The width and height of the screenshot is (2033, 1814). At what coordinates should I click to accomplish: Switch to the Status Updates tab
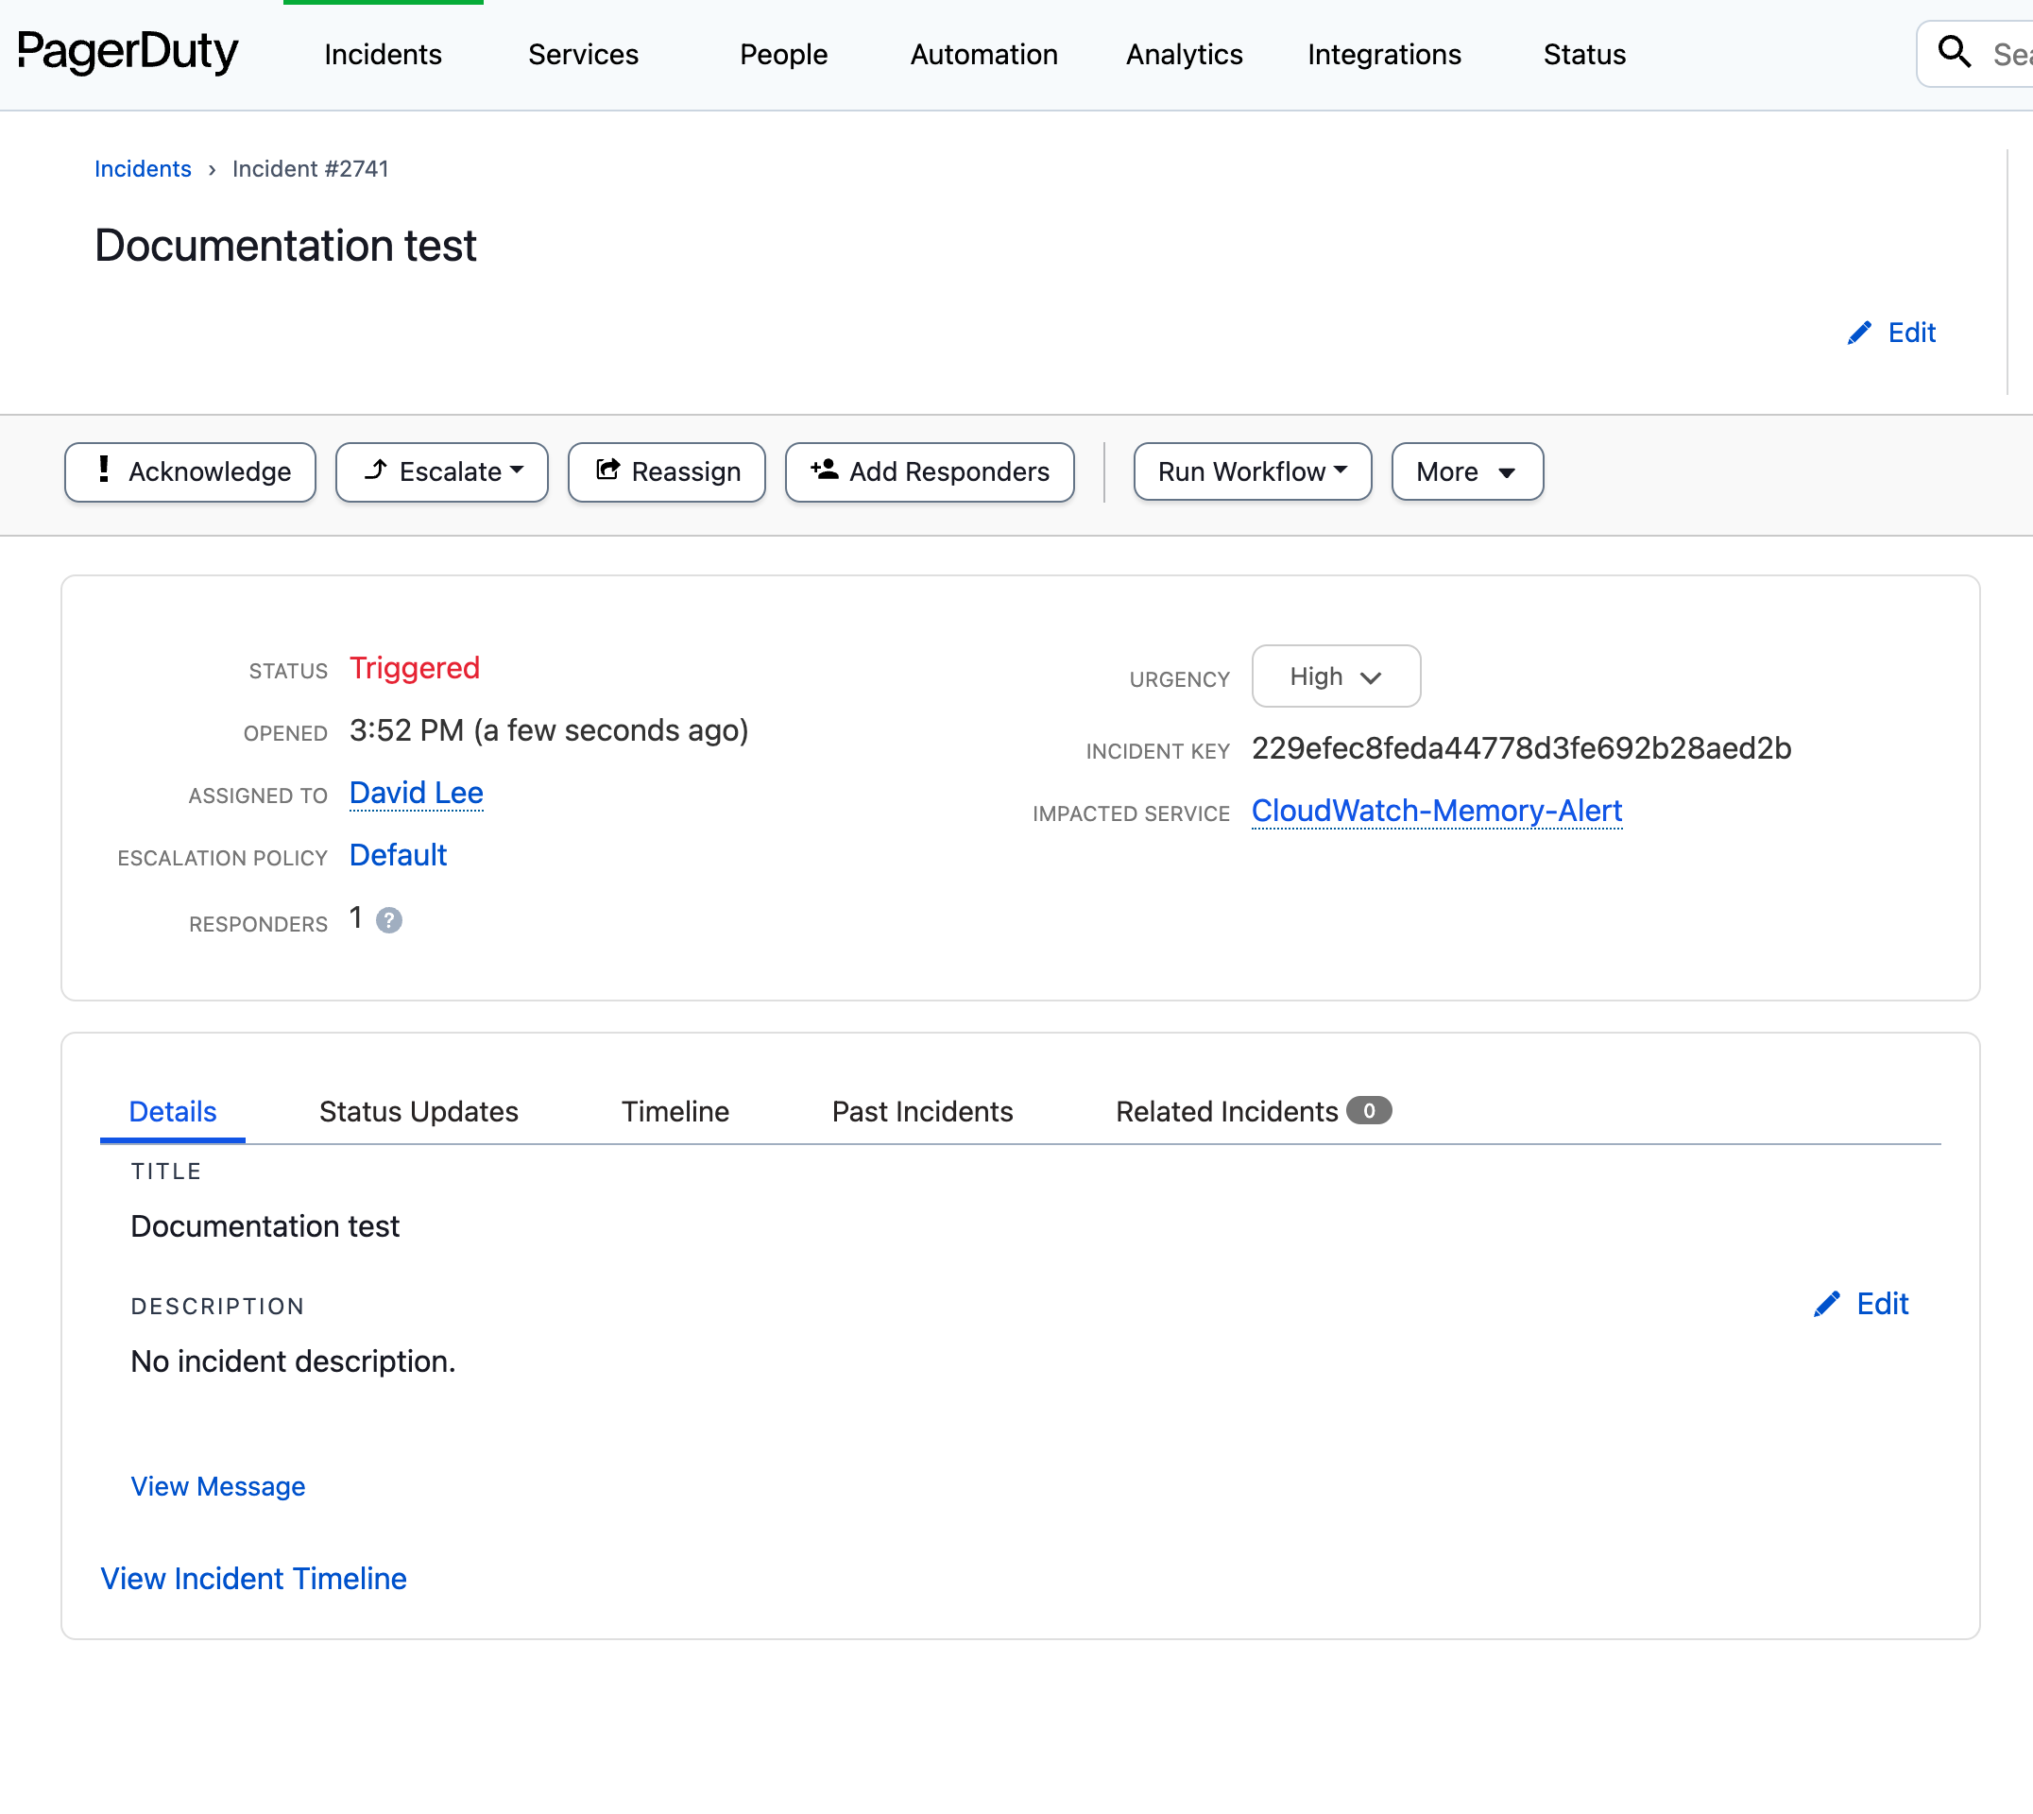419,1111
